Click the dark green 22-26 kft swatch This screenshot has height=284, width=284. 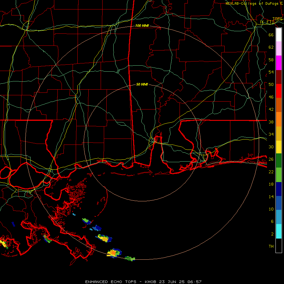pyautogui.click(x=279, y=161)
